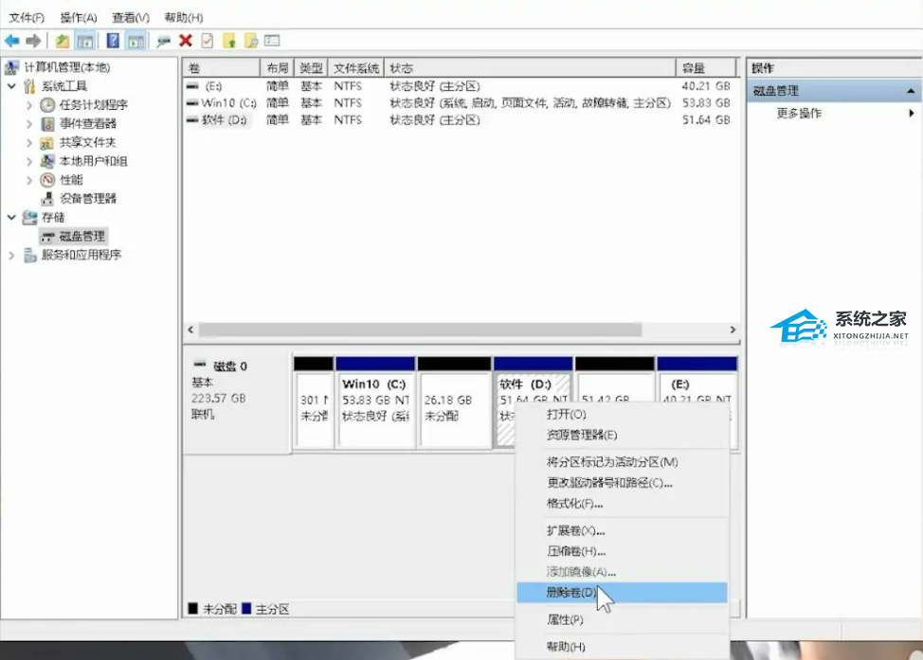This screenshot has width=923, height=660.
Task: Choose 删除卷(D) from context menu
Action: 623,593
